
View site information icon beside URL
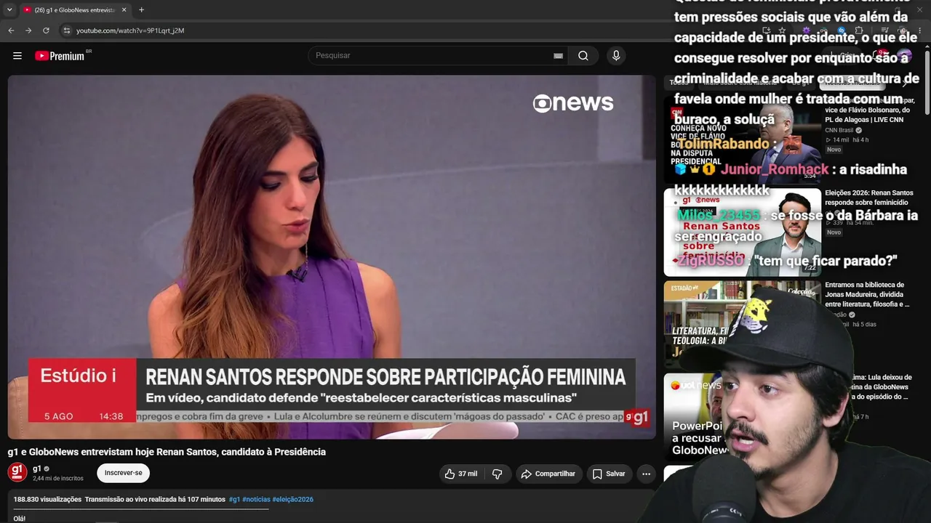click(66, 31)
